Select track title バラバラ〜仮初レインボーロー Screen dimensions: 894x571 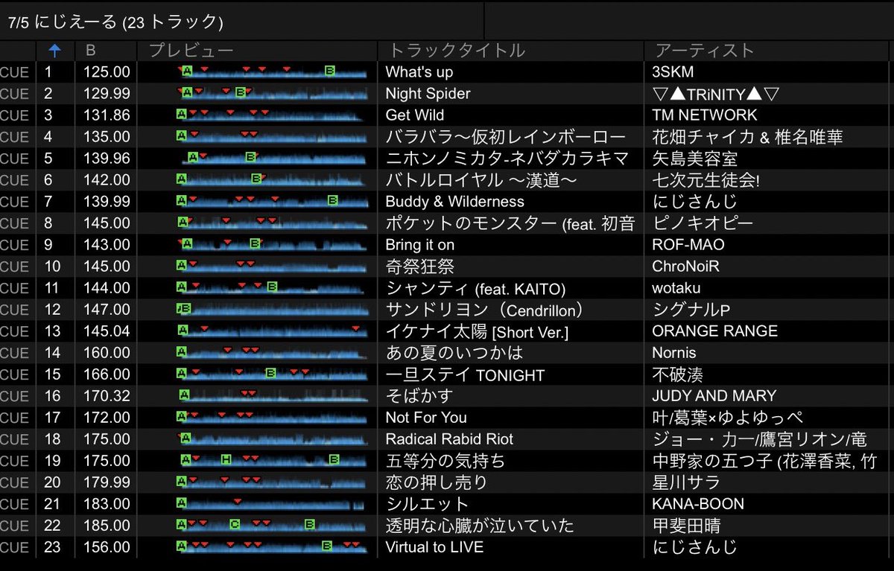point(507,137)
